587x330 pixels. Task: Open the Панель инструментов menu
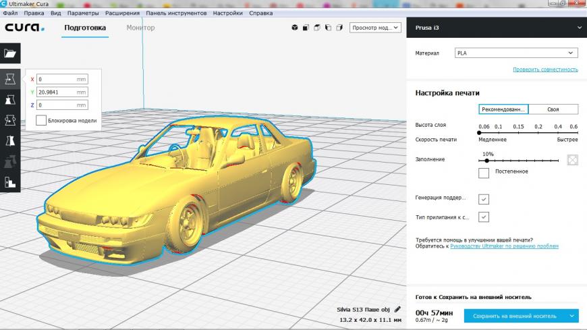[x=176, y=13]
